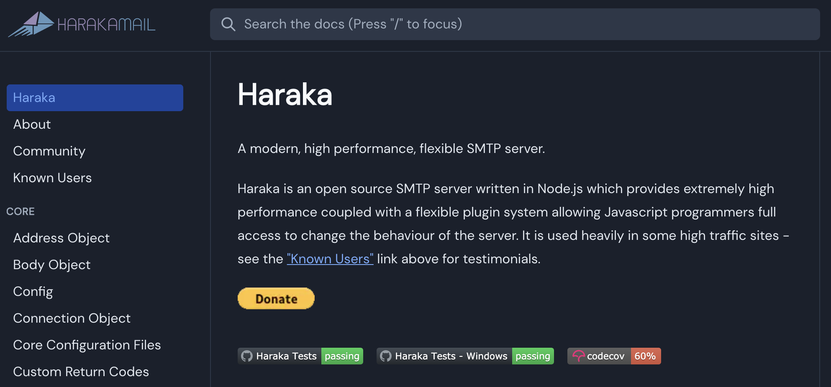Viewport: 831px width, 387px height.
Task: Select Body Object in the sidebar
Action: 51,265
